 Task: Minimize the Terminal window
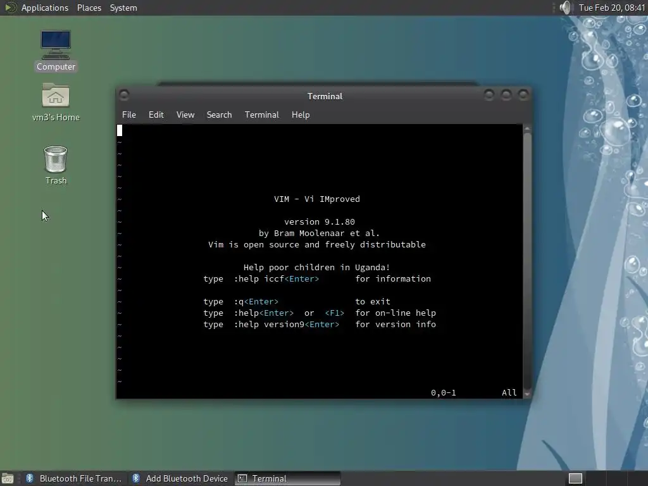489,96
